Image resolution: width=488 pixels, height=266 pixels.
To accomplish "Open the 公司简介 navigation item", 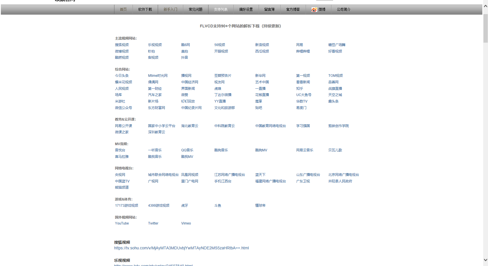I will (344, 10).
